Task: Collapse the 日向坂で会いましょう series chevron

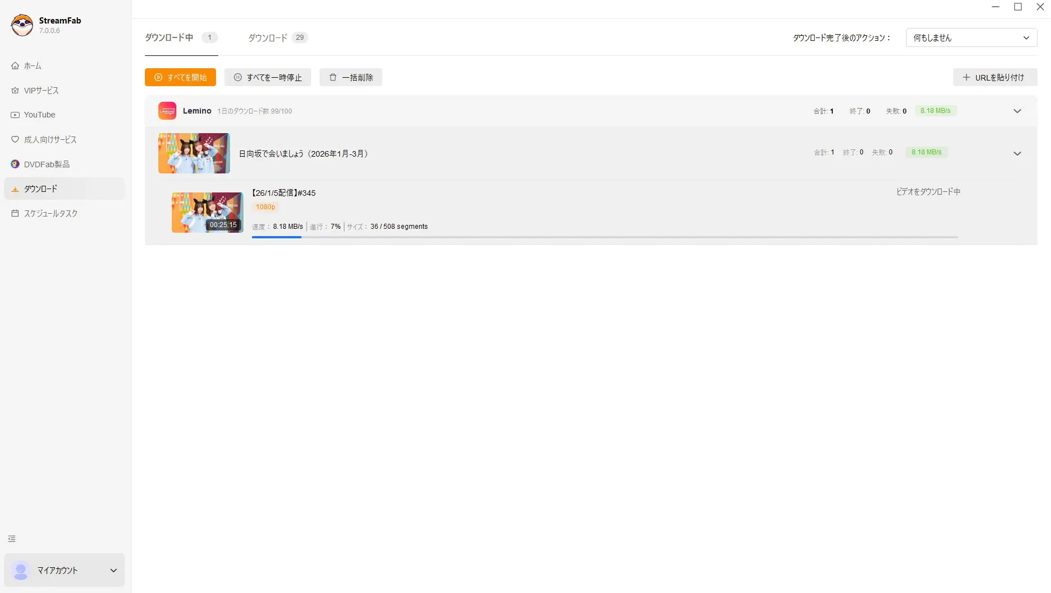Action: point(1017,153)
